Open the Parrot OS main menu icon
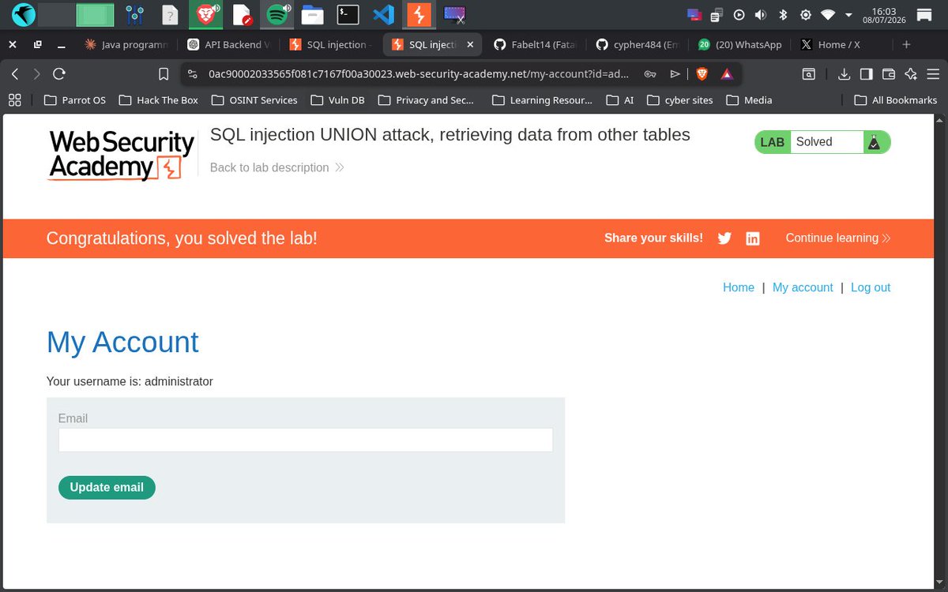This screenshot has width=948, height=592. click(24, 14)
